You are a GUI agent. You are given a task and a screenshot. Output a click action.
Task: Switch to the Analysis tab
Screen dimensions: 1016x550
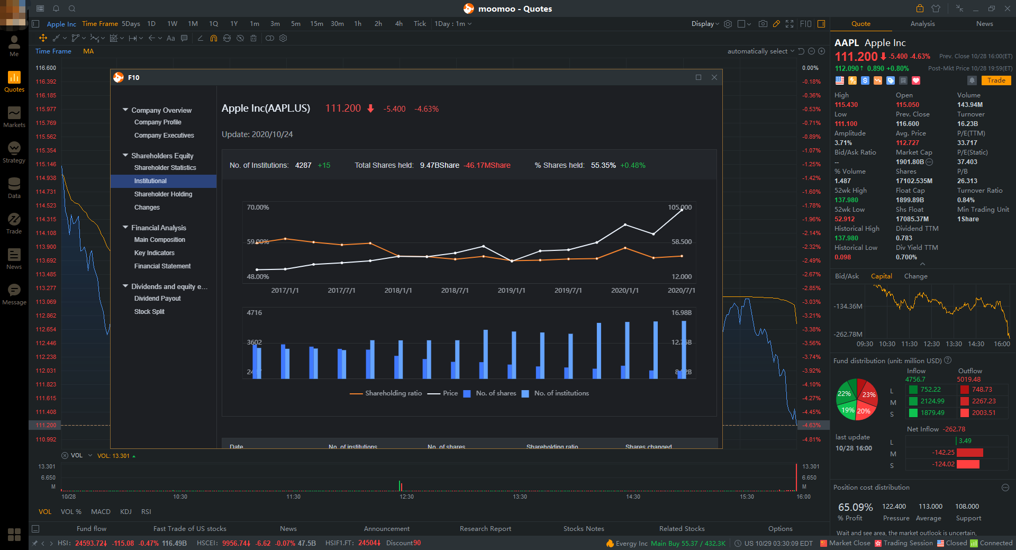point(922,24)
